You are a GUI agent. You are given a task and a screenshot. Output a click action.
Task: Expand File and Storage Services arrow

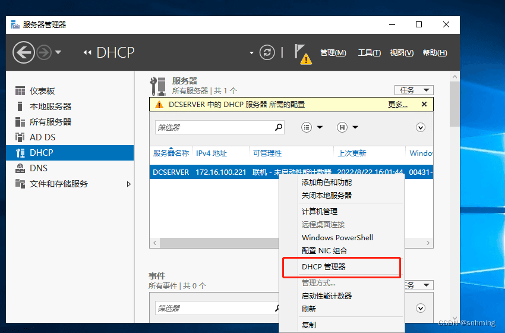coord(129,184)
